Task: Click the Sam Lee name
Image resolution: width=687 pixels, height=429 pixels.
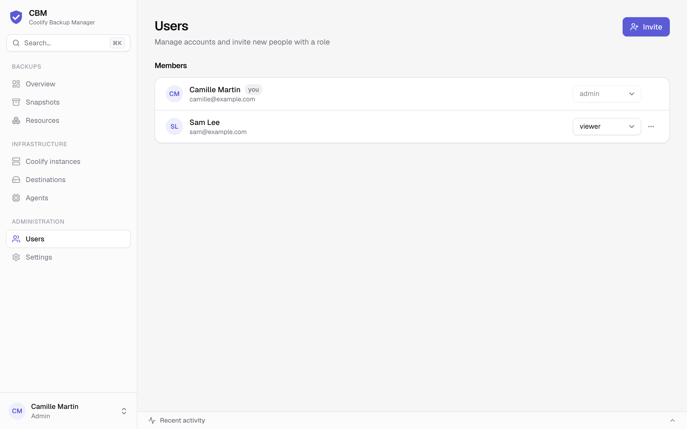Action: (204, 122)
